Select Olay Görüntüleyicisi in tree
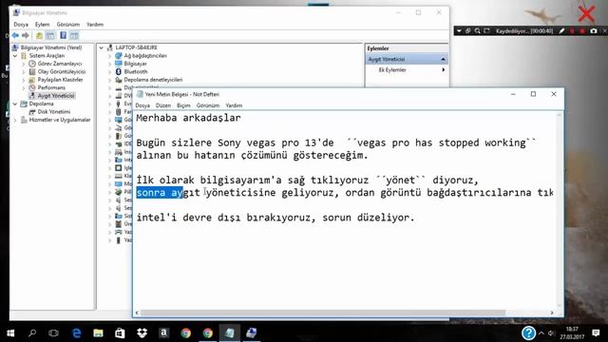 point(62,72)
